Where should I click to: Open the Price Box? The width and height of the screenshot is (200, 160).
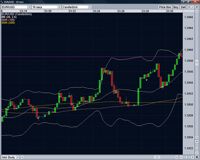click(165, 7)
